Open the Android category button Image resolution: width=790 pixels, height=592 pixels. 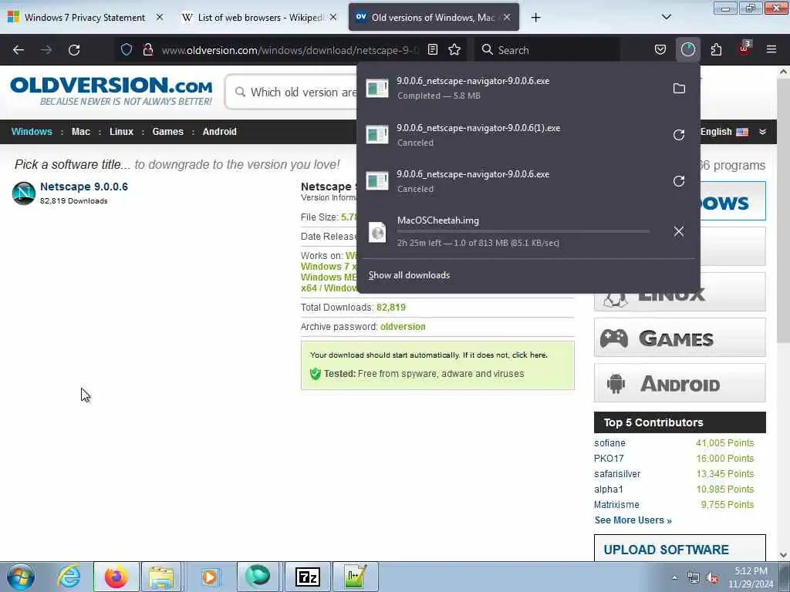tap(680, 383)
